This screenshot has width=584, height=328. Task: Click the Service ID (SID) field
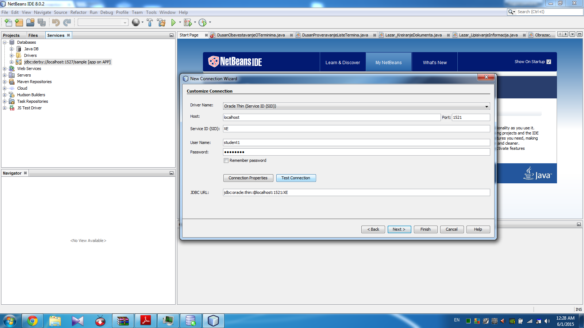pyautogui.click(x=357, y=129)
